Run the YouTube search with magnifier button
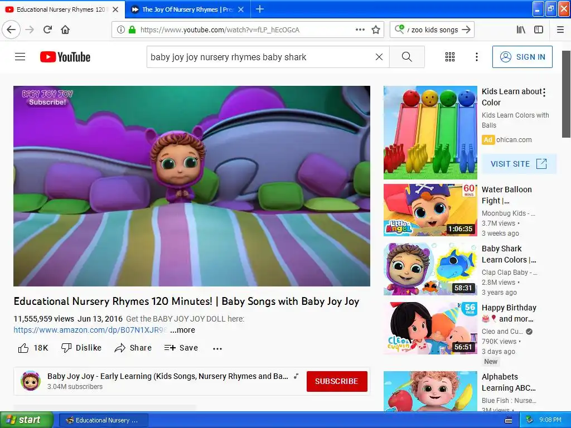Viewport: 571px width, 428px height. point(407,57)
